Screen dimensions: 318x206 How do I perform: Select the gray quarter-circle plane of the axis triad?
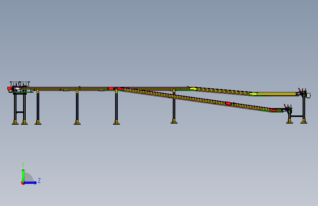(x=29, y=177)
